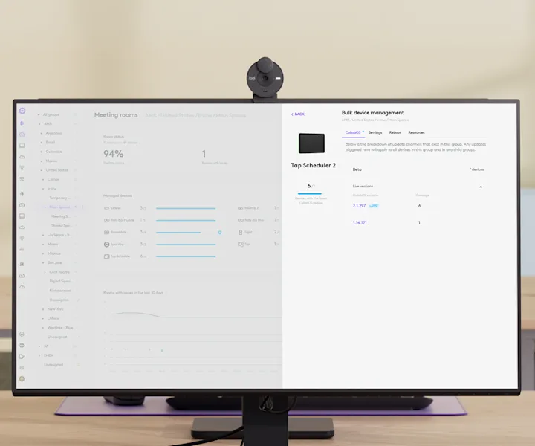
Task: Select the New York group
Action: [55, 309]
